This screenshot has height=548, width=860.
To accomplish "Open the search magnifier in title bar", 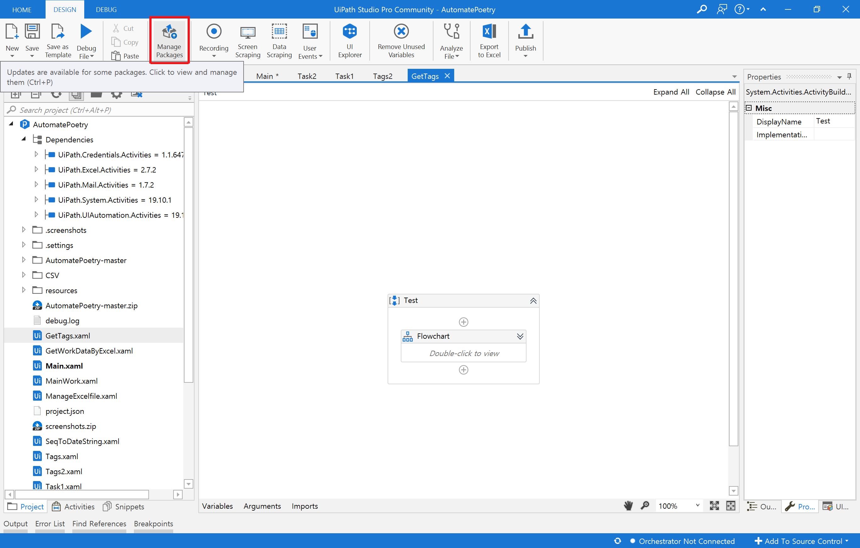I will [x=702, y=9].
